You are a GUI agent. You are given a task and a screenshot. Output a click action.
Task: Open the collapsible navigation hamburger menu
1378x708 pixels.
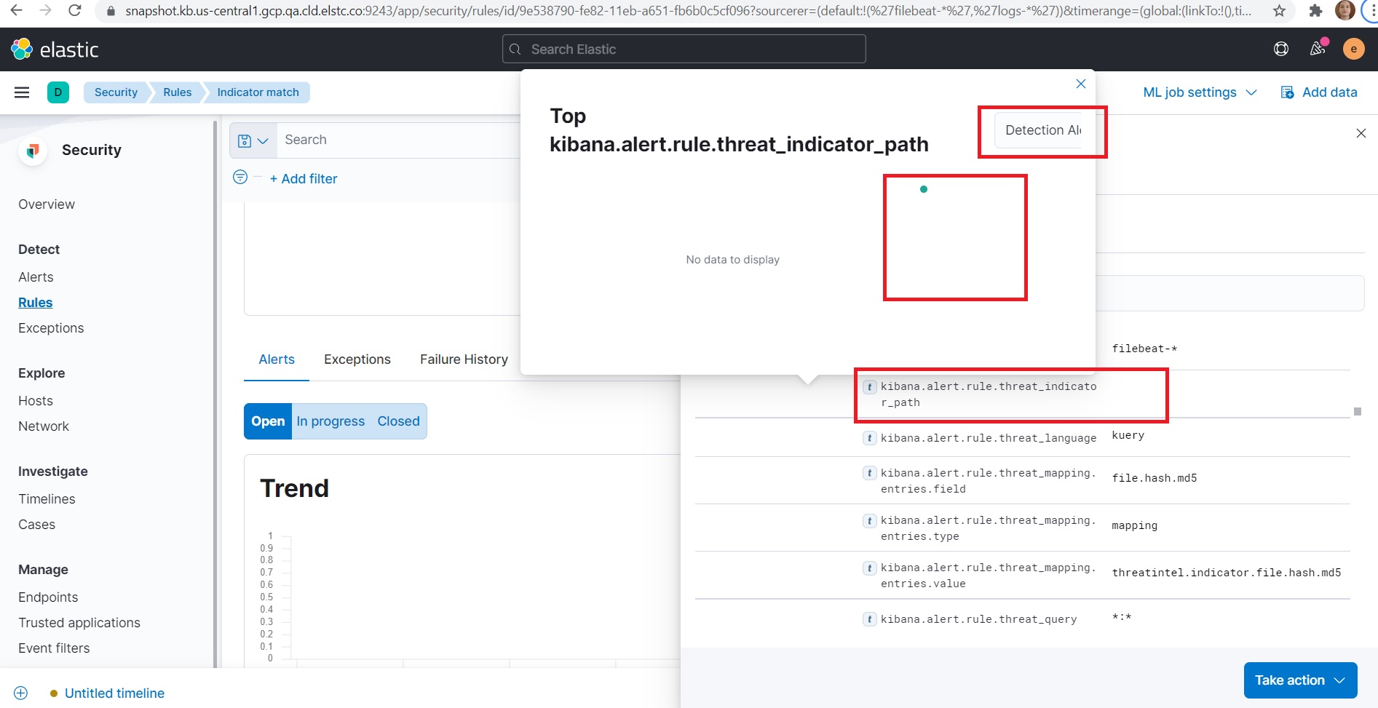click(22, 92)
